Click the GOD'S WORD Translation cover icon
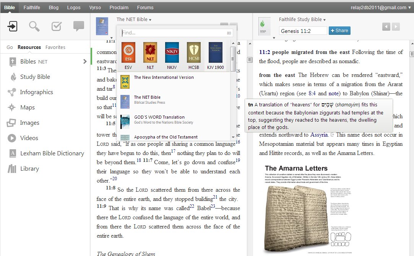 (x=125, y=122)
